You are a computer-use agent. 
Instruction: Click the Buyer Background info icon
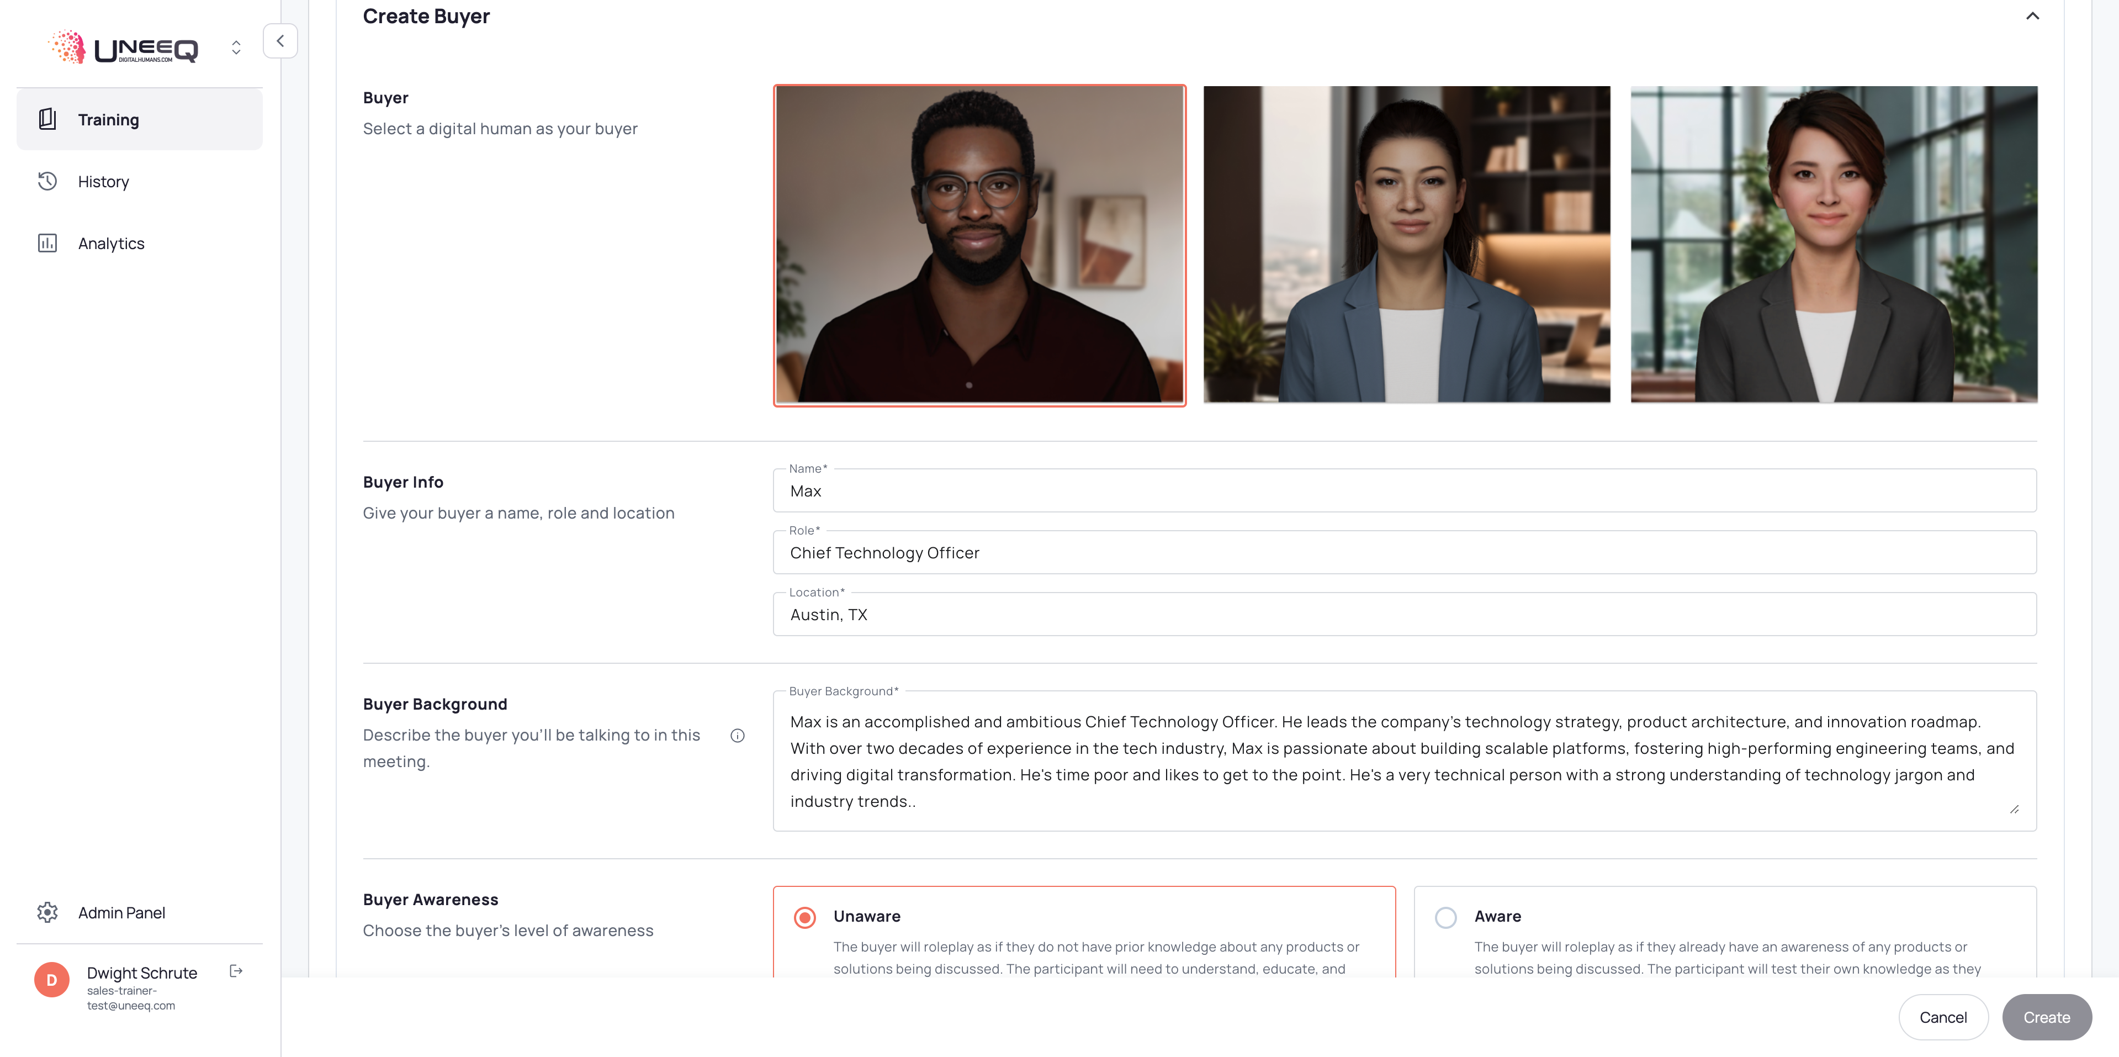point(737,736)
